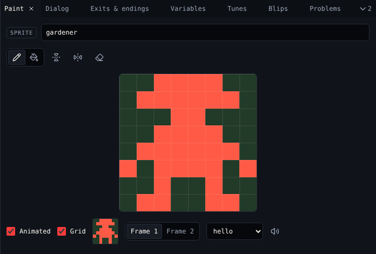Click the SPRITE type label button

pyautogui.click(x=22, y=32)
